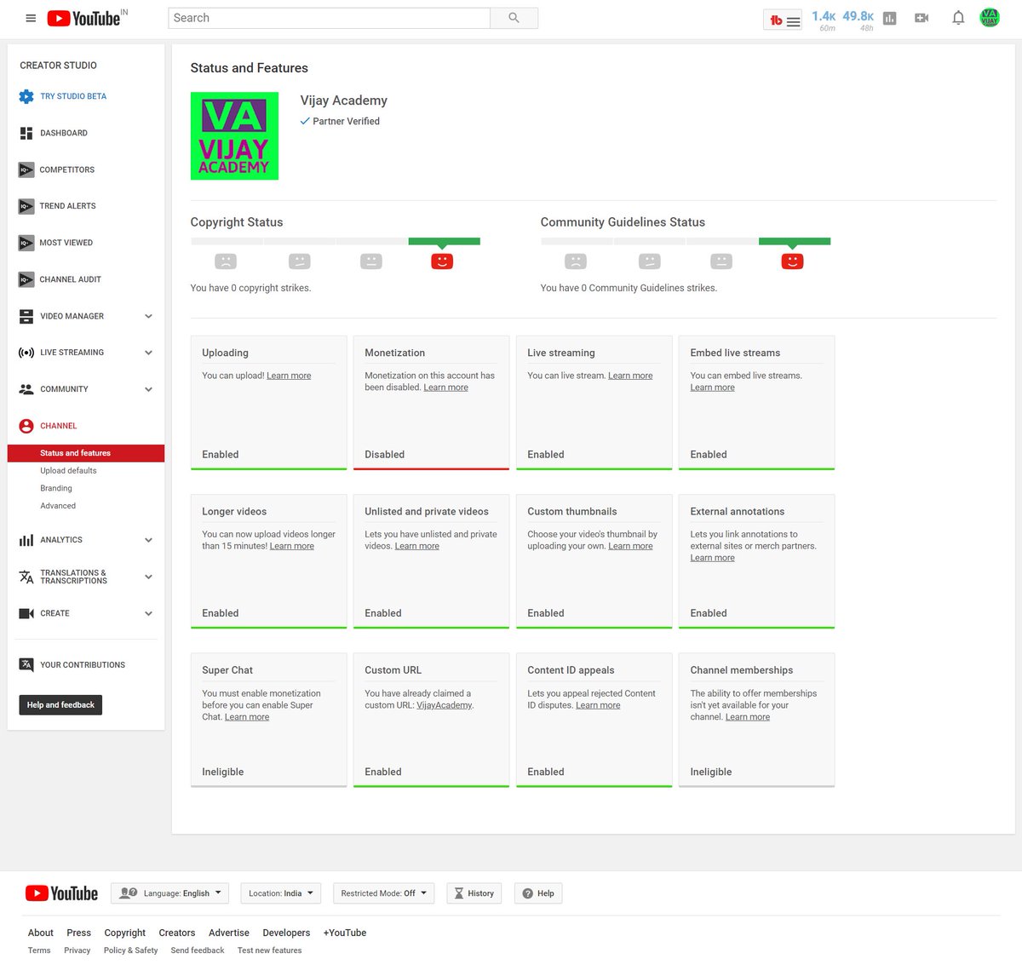Open Learn more under Custom thumbnails
The height and width of the screenshot is (976, 1022).
[630, 546]
